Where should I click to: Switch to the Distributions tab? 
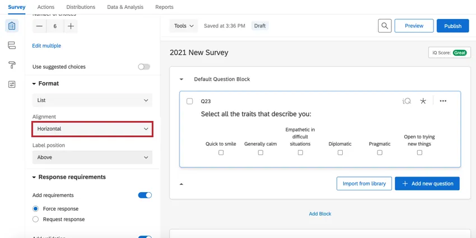[82, 7]
